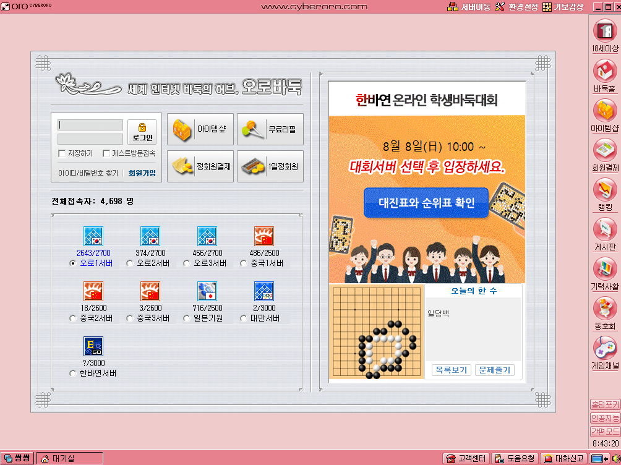Click the 홀덤포커 sidebar button

tap(605, 404)
